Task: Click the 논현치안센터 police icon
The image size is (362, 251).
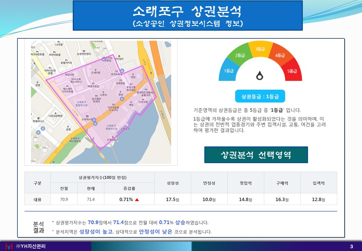Action: click(84, 51)
